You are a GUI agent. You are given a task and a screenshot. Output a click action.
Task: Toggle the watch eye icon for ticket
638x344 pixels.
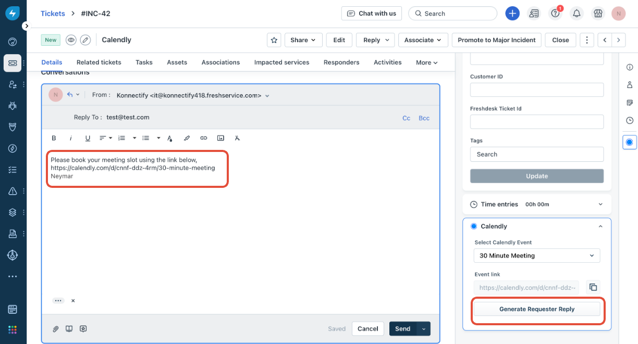click(x=71, y=40)
